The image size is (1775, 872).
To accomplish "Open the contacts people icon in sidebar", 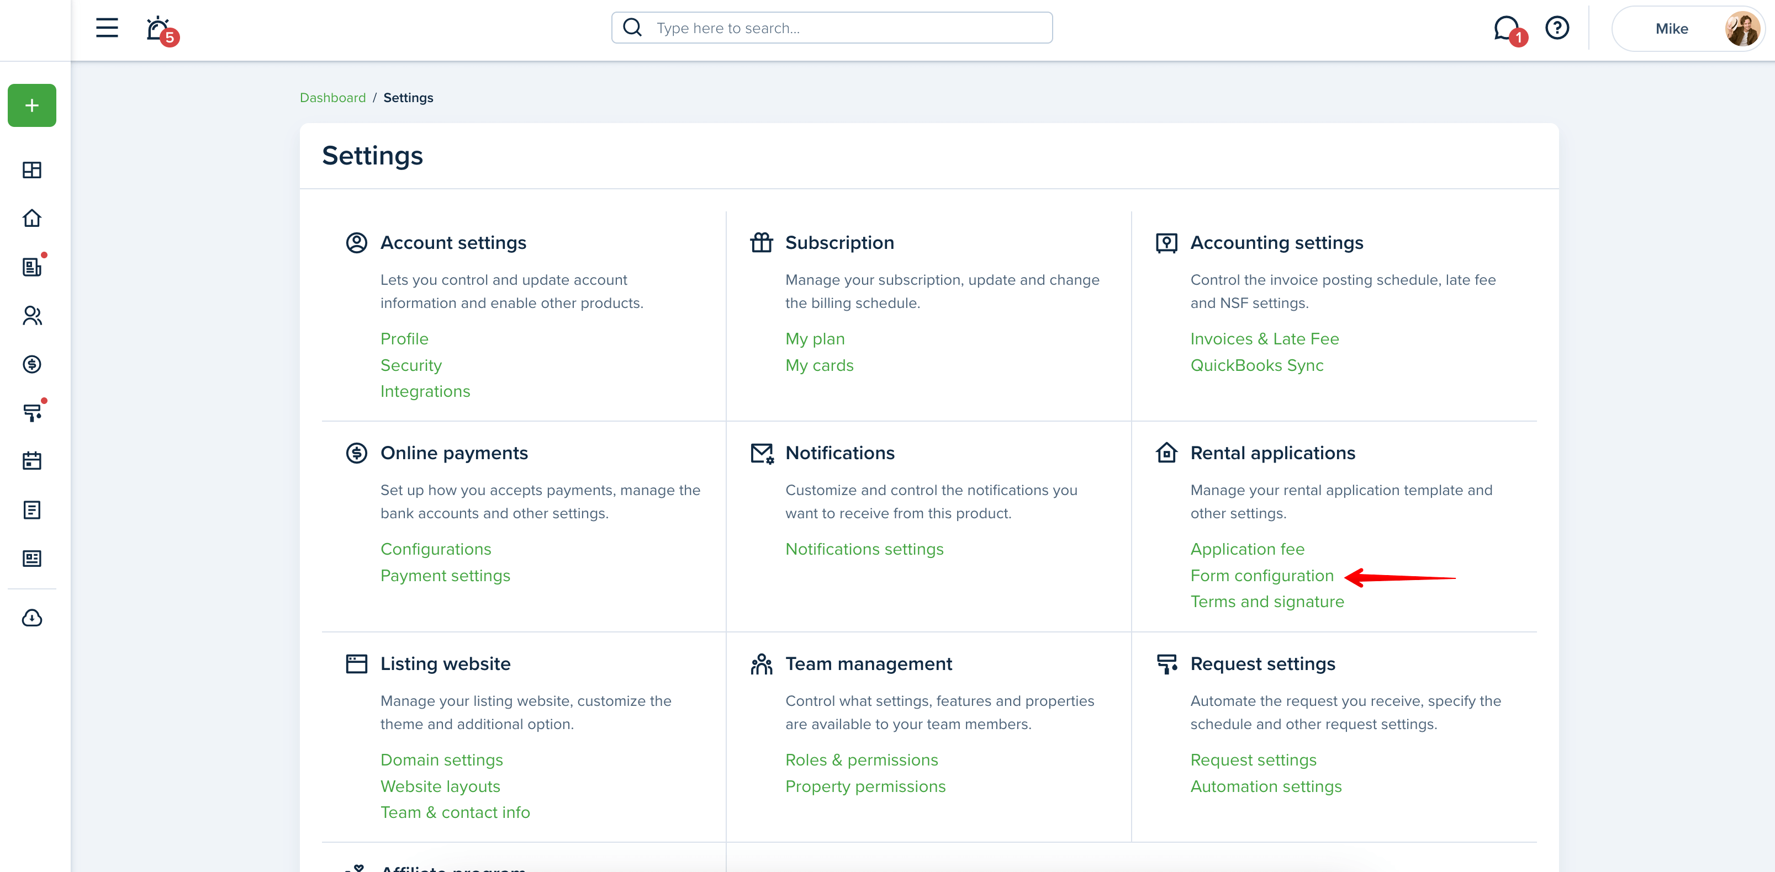I will point(31,316).
